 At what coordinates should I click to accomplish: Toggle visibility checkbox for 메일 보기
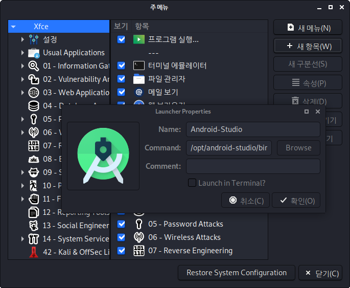click(121, 92)
